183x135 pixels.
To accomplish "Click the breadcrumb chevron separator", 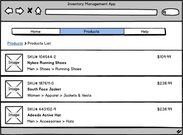I will pos(25,43).
